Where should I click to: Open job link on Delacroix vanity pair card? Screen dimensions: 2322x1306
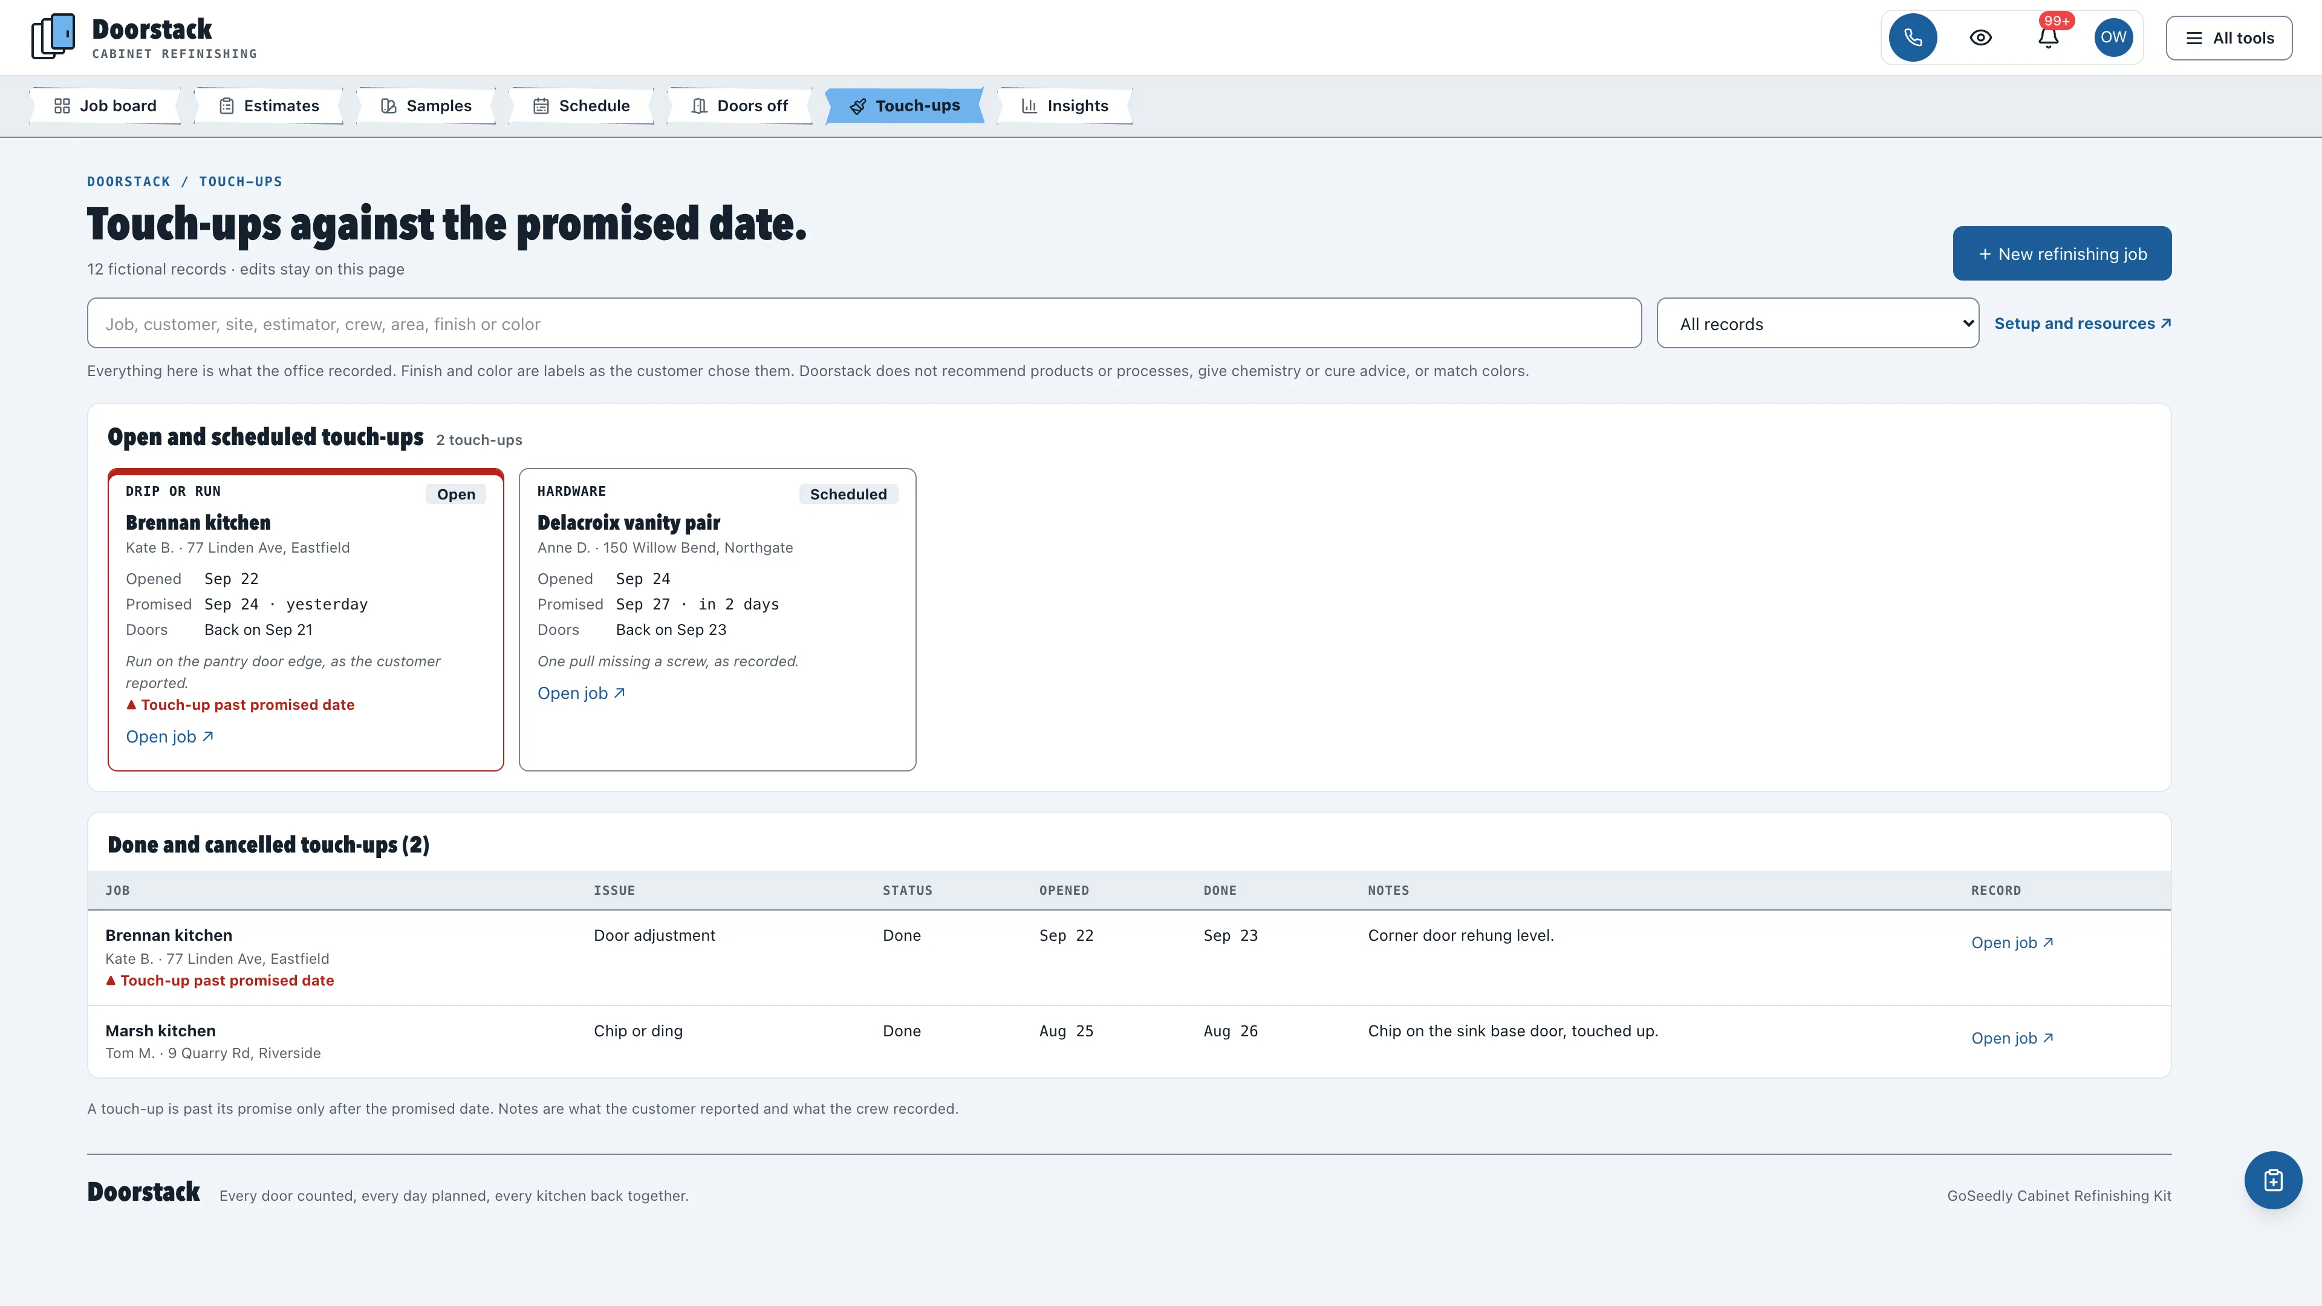click(x=581, y=693)
